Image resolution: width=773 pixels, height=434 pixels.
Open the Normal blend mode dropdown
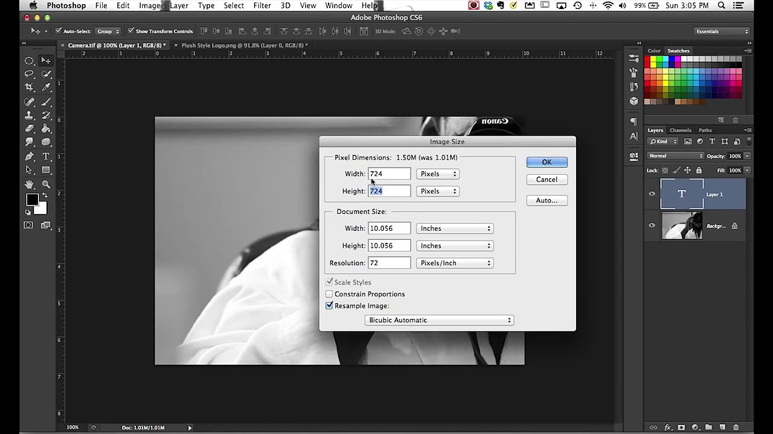click(675, 156)
